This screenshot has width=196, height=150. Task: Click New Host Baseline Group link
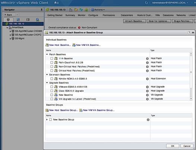[61, 110]
